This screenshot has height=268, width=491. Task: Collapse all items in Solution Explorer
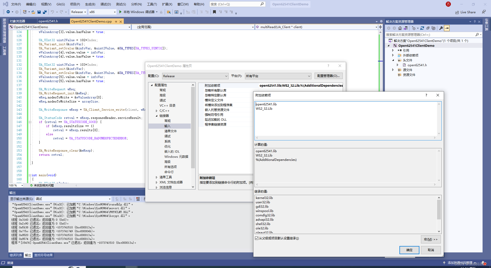(x=428, y=28)
